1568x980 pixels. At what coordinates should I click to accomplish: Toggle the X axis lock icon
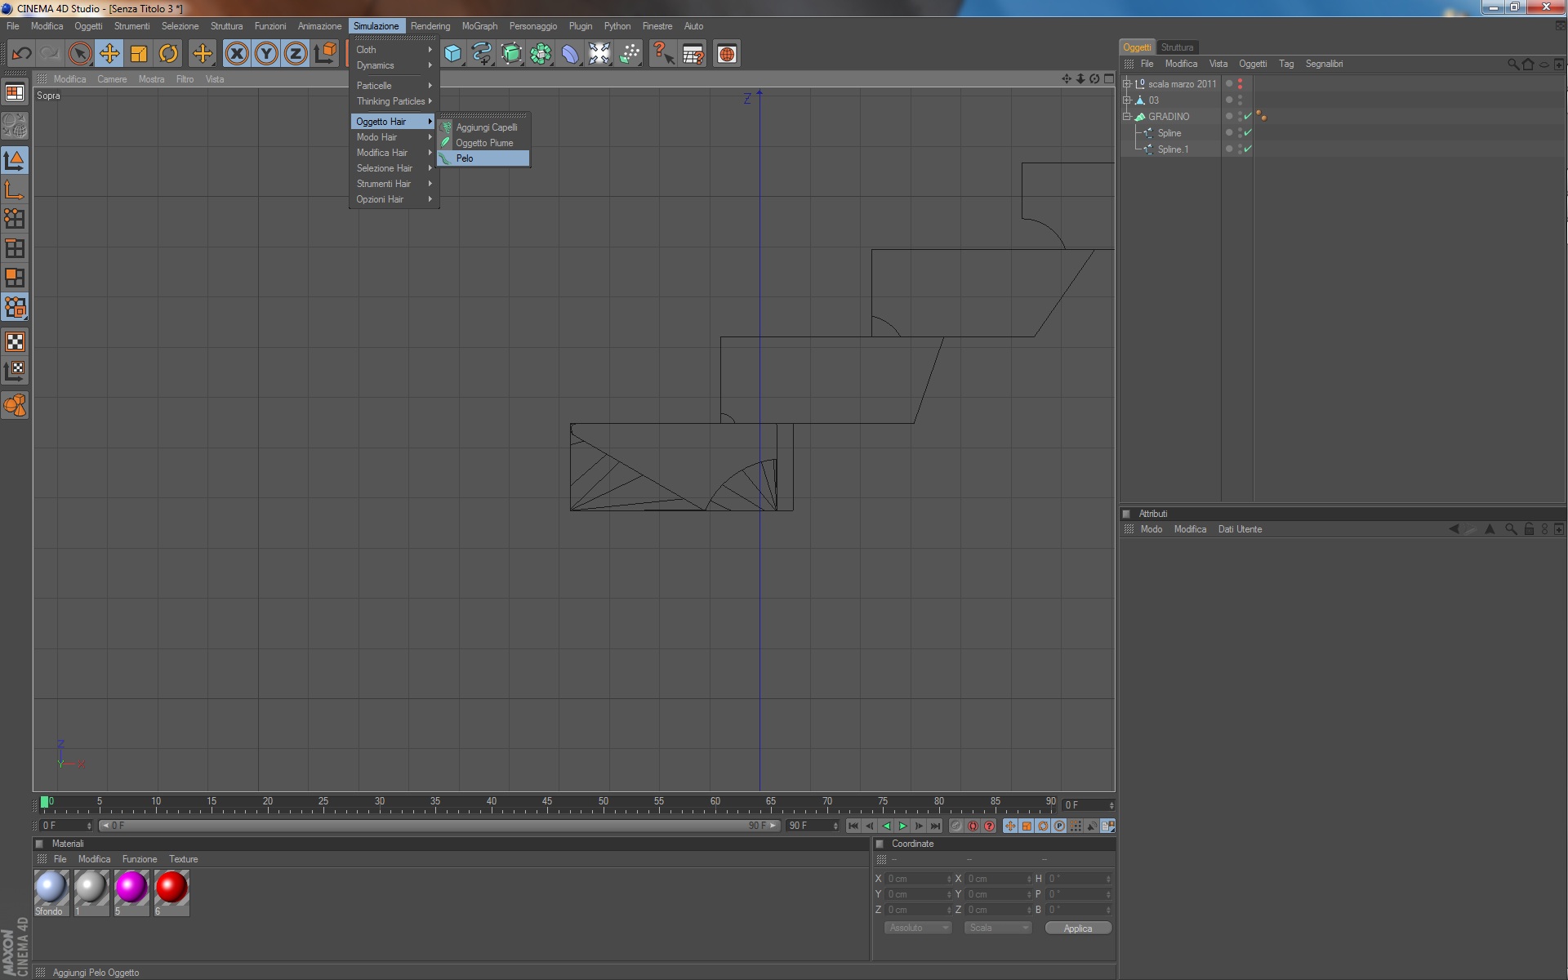click(x=236, y=54)
